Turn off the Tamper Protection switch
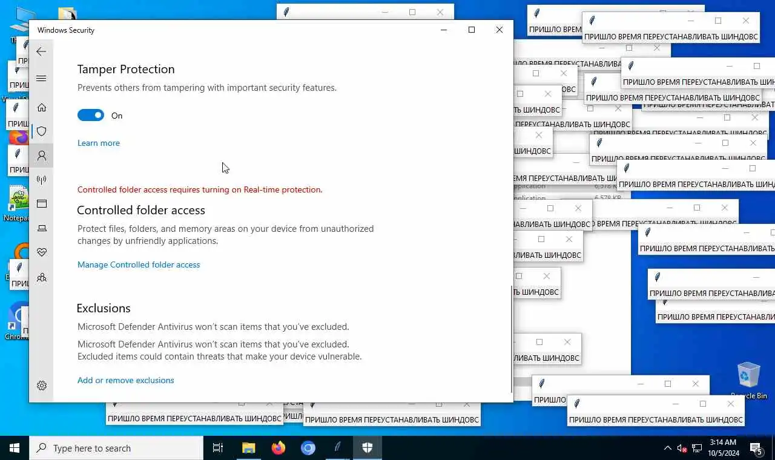 pyautogui.click(x=91, y=115)
